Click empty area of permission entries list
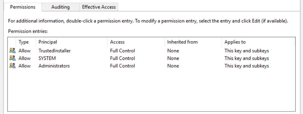The width and height of the screenshot is (303, 114). point(151,91)
